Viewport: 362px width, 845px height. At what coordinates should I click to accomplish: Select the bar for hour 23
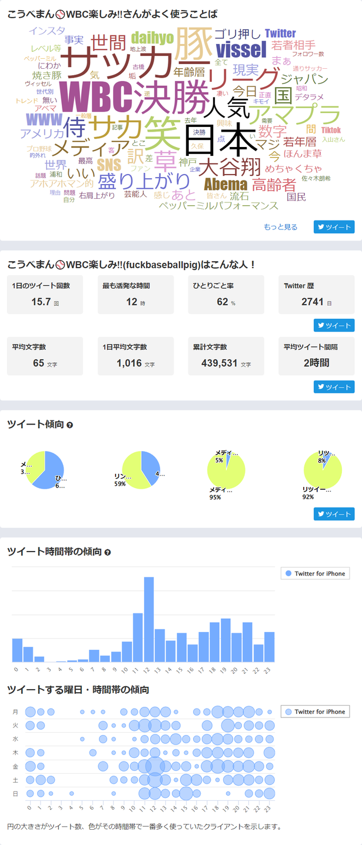coord(270,647)
